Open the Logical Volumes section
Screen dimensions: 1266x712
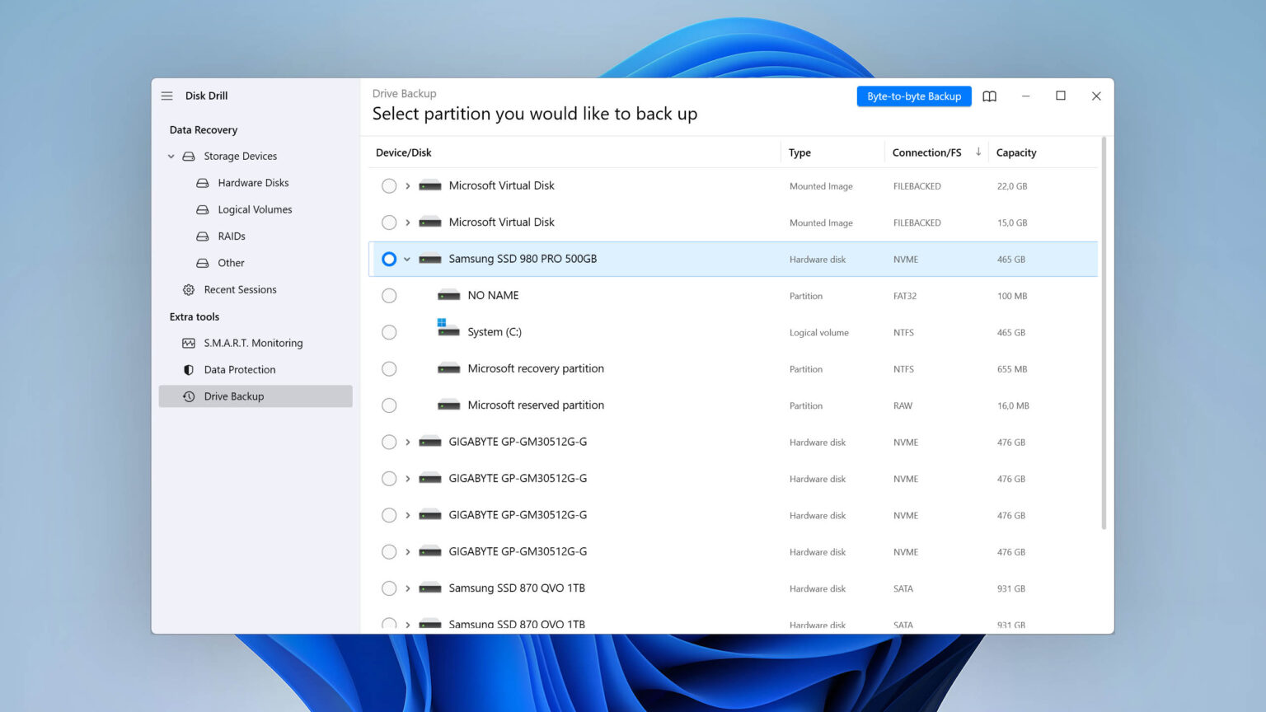pyautogui.click(x=254, y=209)
